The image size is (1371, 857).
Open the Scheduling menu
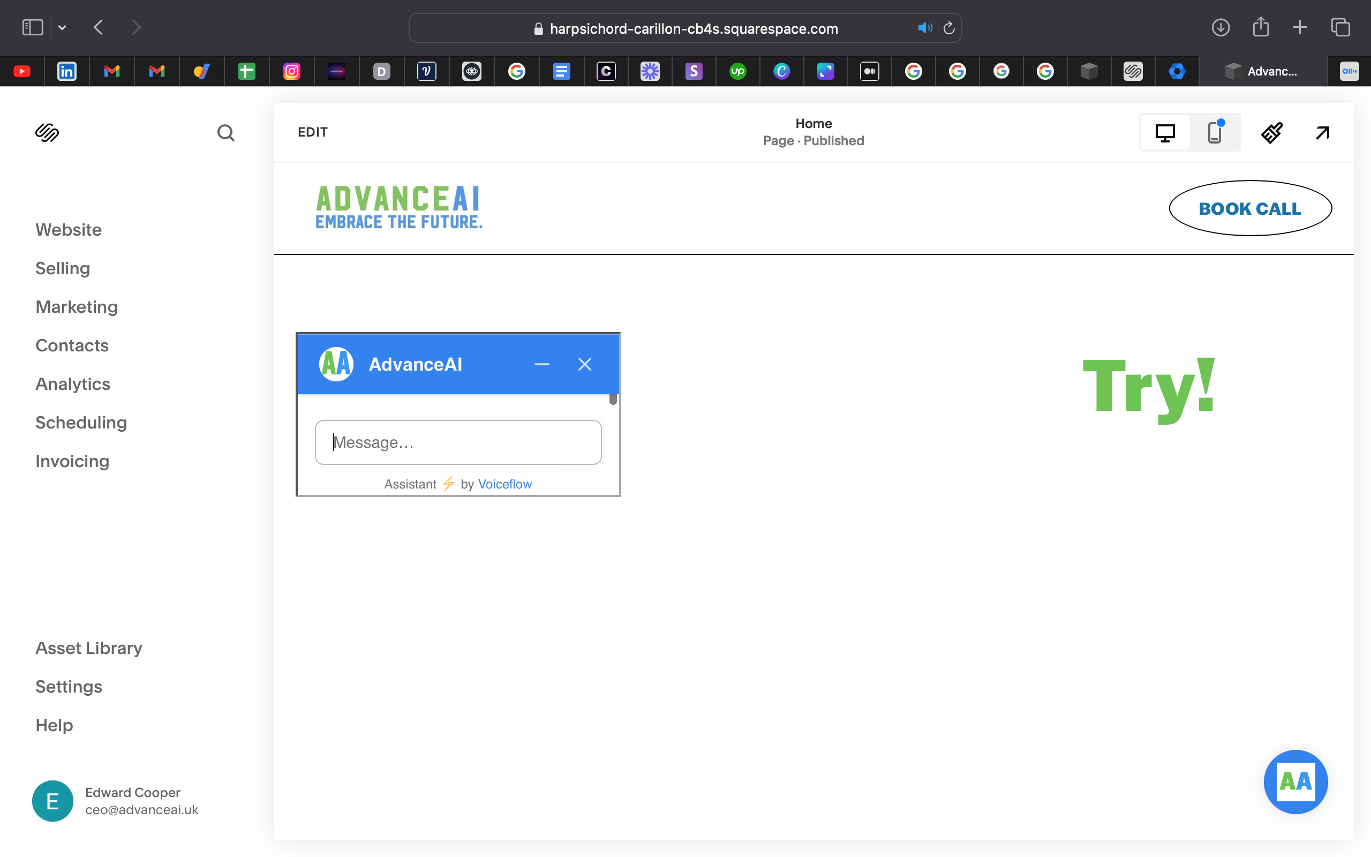pyautogui.click(x=81, y=422)
